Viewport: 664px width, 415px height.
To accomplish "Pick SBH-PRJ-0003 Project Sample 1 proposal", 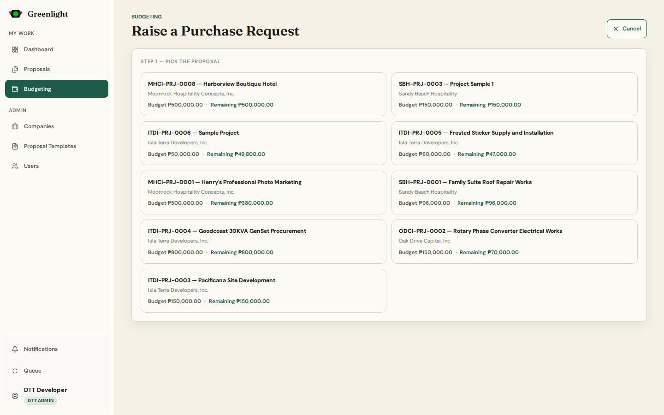I will coord(514,94).
